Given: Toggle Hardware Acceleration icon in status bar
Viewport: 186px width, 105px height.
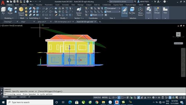Looking at the screenshot, I should [x=170, y=97].
